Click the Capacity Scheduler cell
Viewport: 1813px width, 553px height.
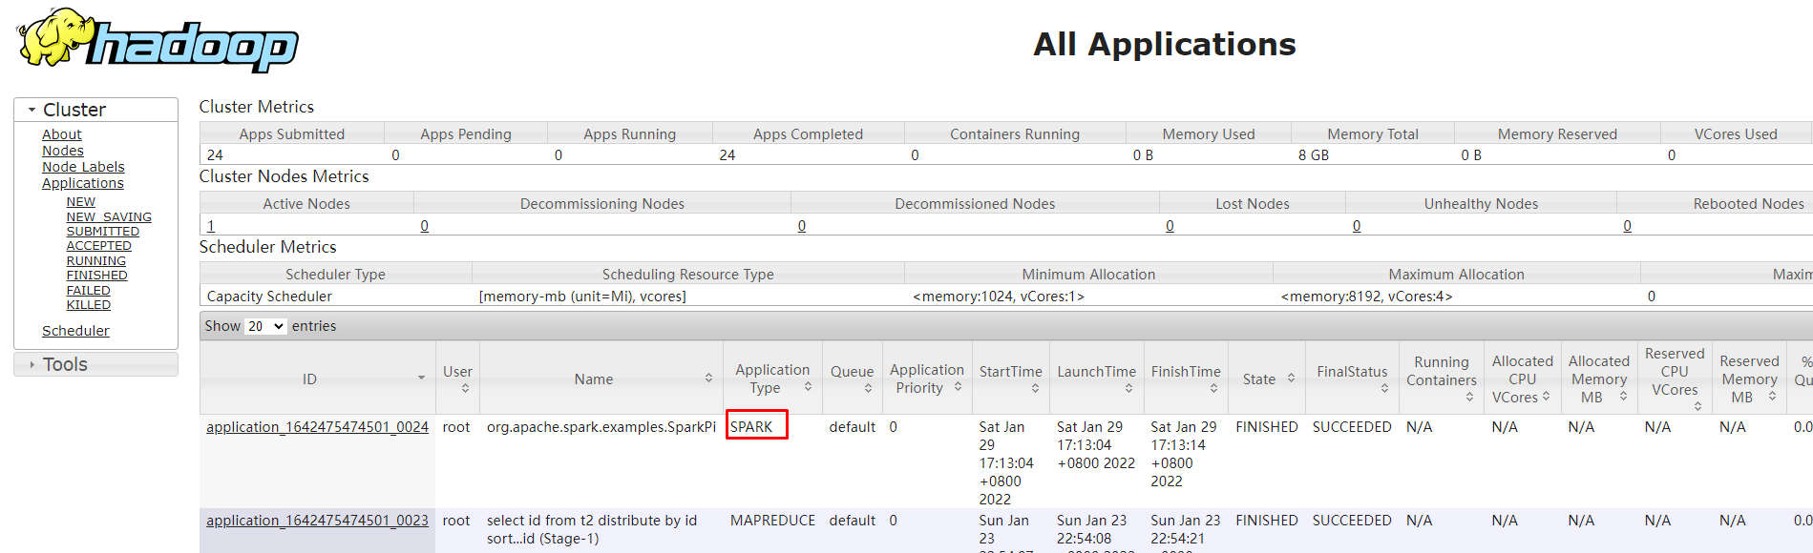(x=270, y=297)
